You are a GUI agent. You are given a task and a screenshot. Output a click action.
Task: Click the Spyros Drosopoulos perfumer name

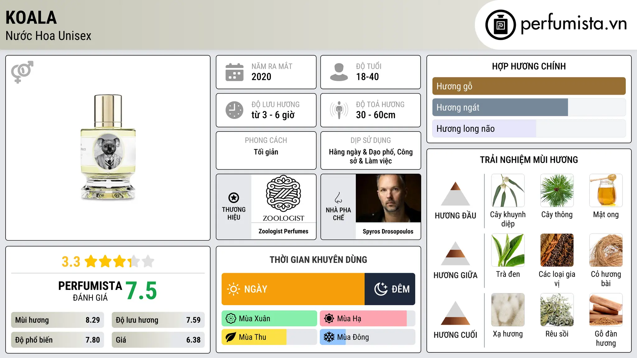(x=388, y=232)
